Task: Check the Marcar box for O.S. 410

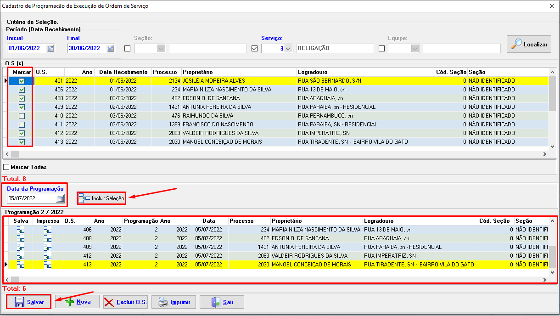Action: click(x=22, y=116)
